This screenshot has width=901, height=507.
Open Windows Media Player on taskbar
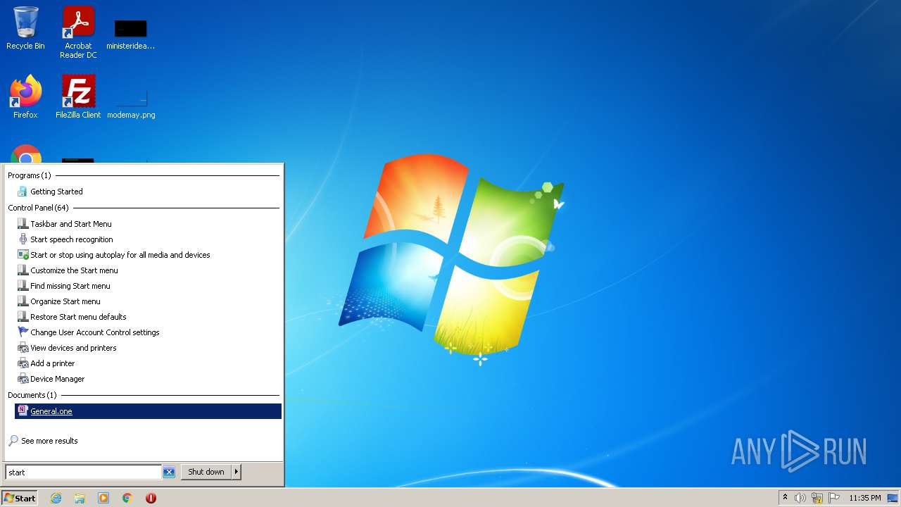(x=103, y=498)
